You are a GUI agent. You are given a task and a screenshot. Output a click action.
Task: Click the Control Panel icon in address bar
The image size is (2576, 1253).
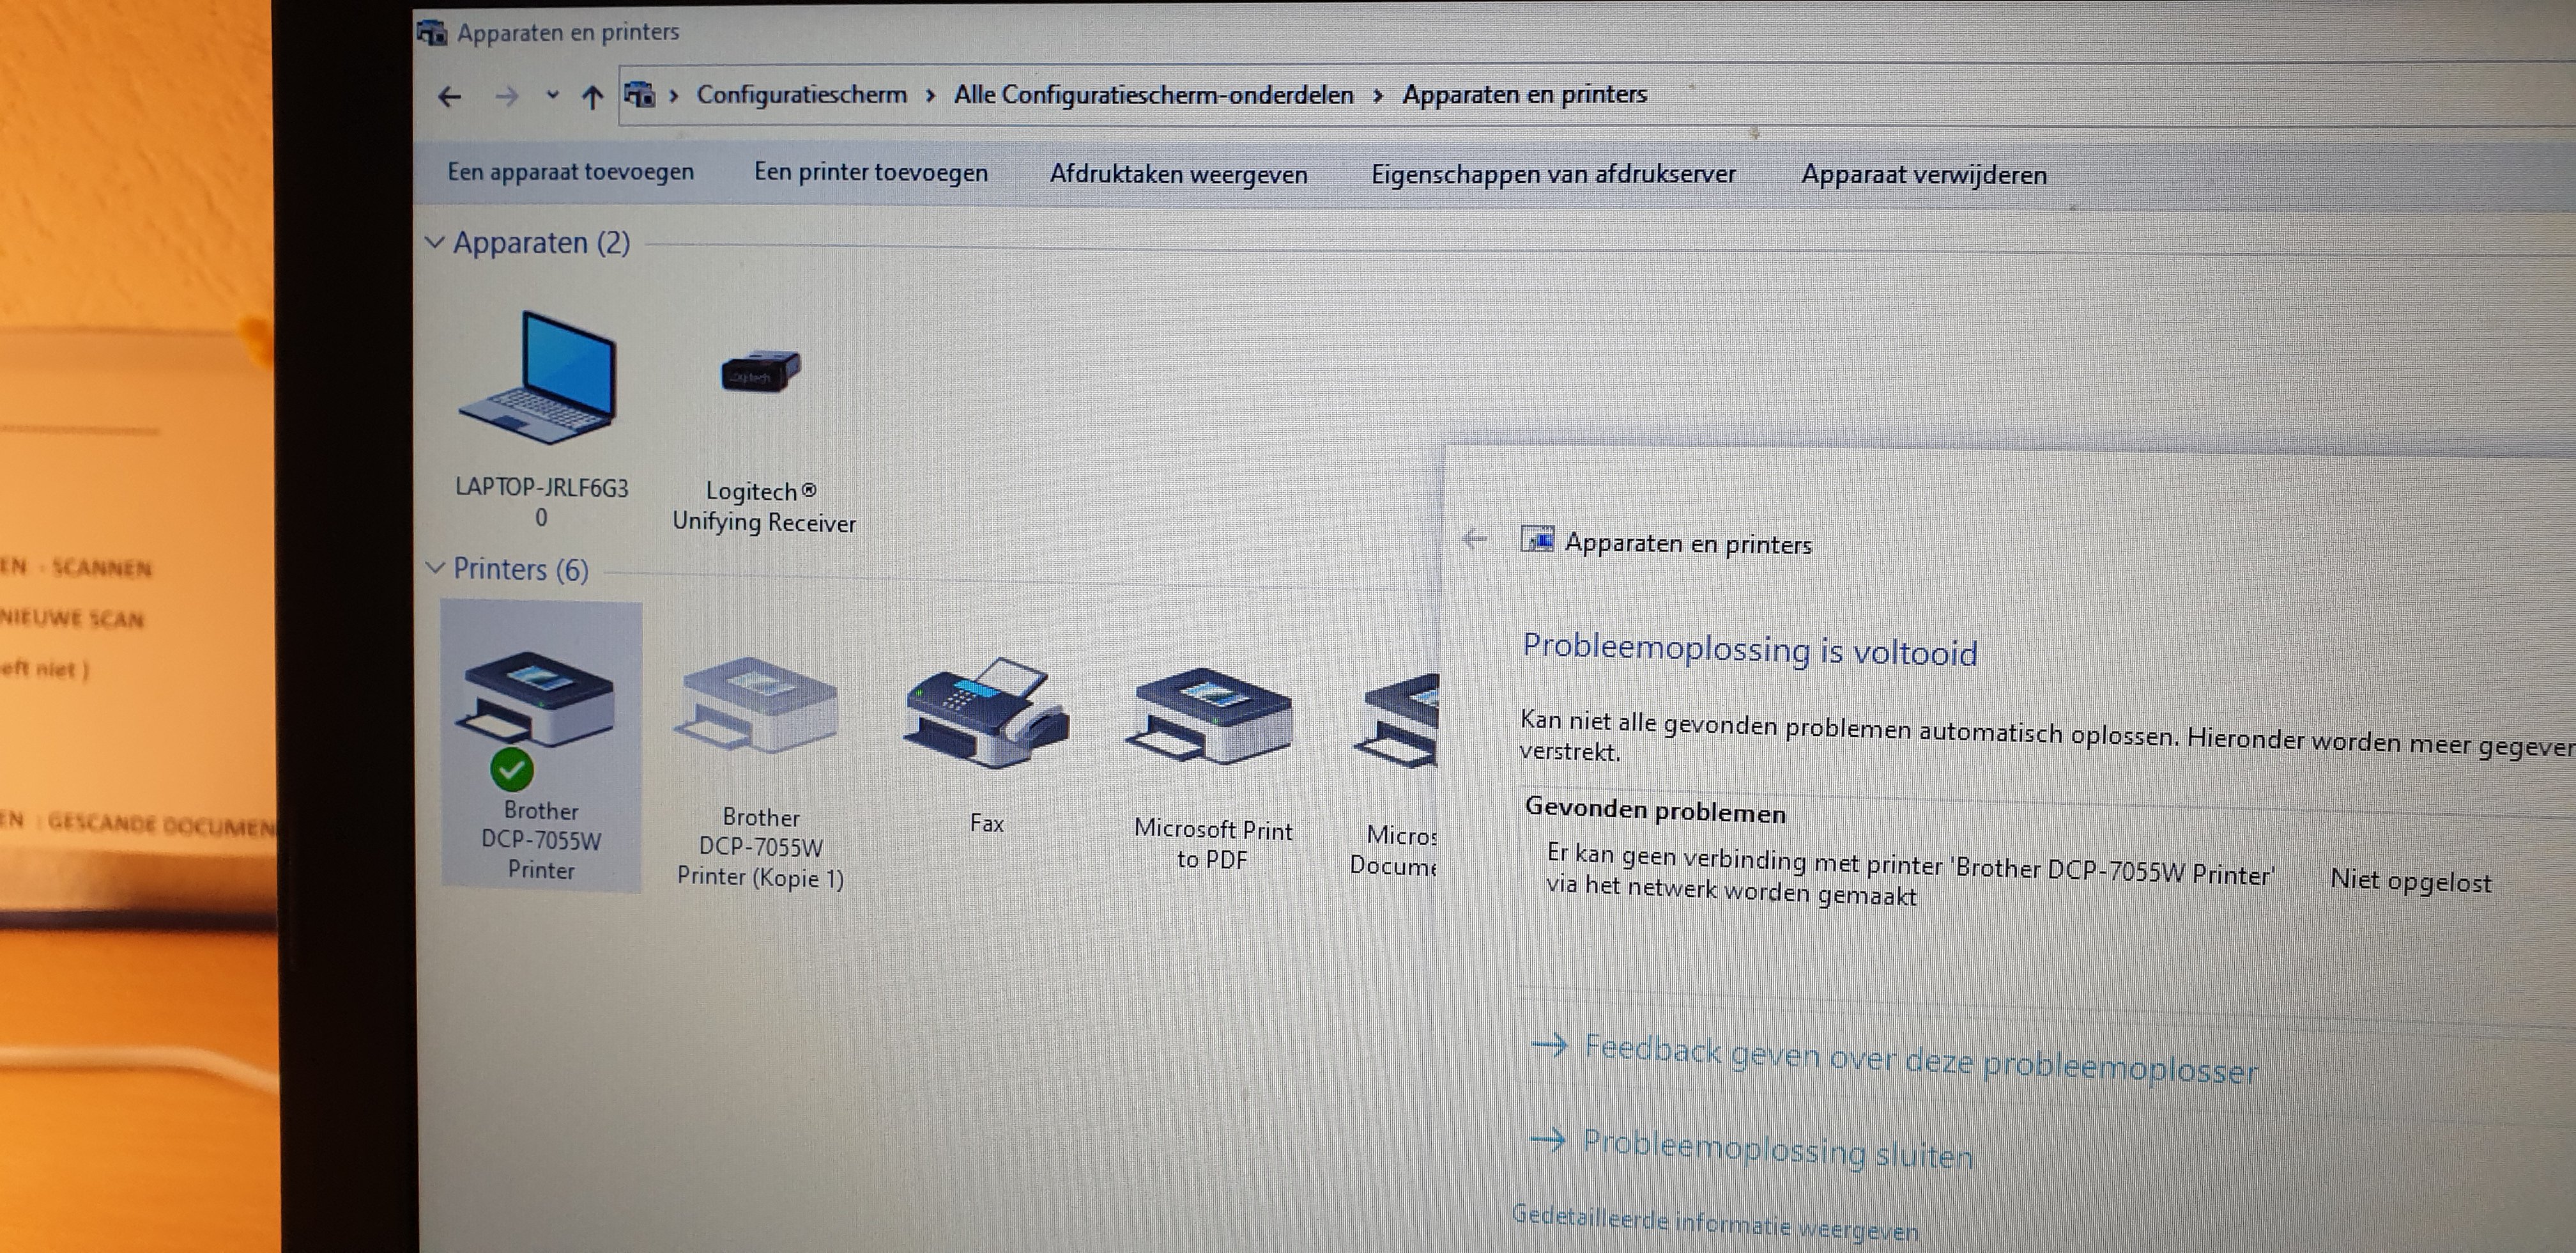pos(640,95)
